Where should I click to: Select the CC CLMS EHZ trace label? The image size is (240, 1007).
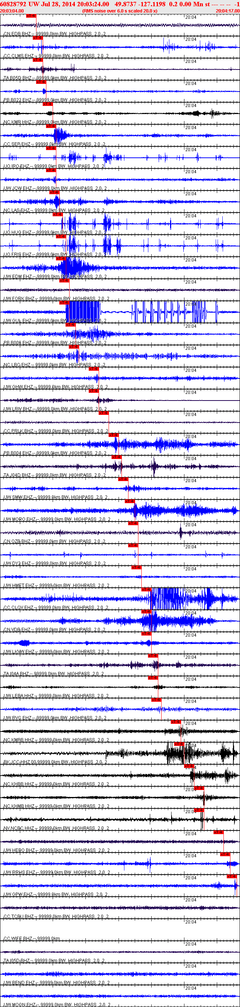56,56
